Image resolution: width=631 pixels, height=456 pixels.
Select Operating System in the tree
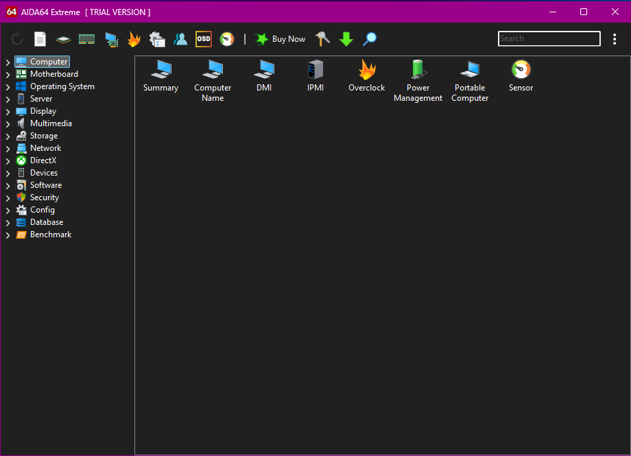[55, 86]
